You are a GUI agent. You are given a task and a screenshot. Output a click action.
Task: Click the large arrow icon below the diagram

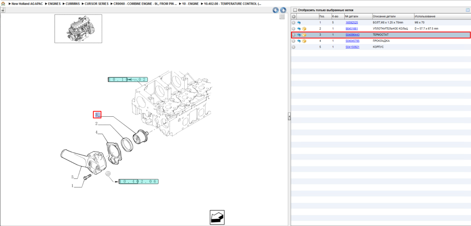click(217, 218)
